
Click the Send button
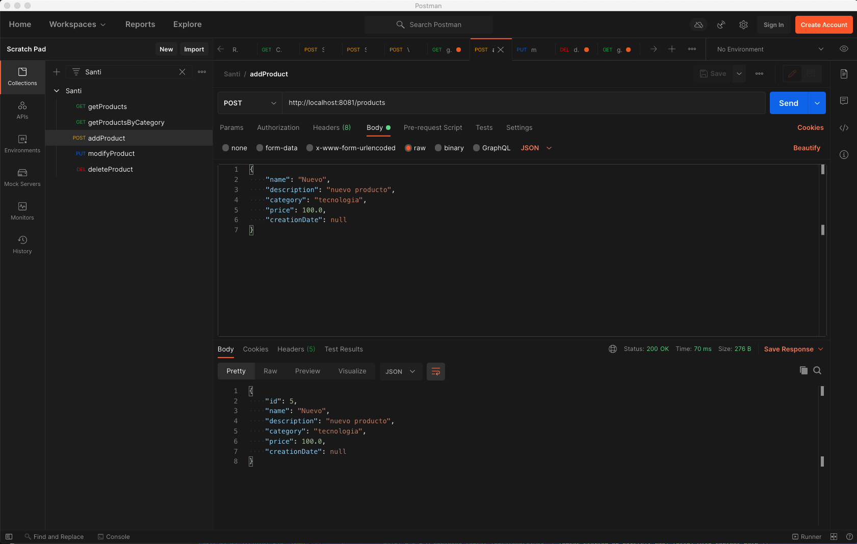pos(788,103)
